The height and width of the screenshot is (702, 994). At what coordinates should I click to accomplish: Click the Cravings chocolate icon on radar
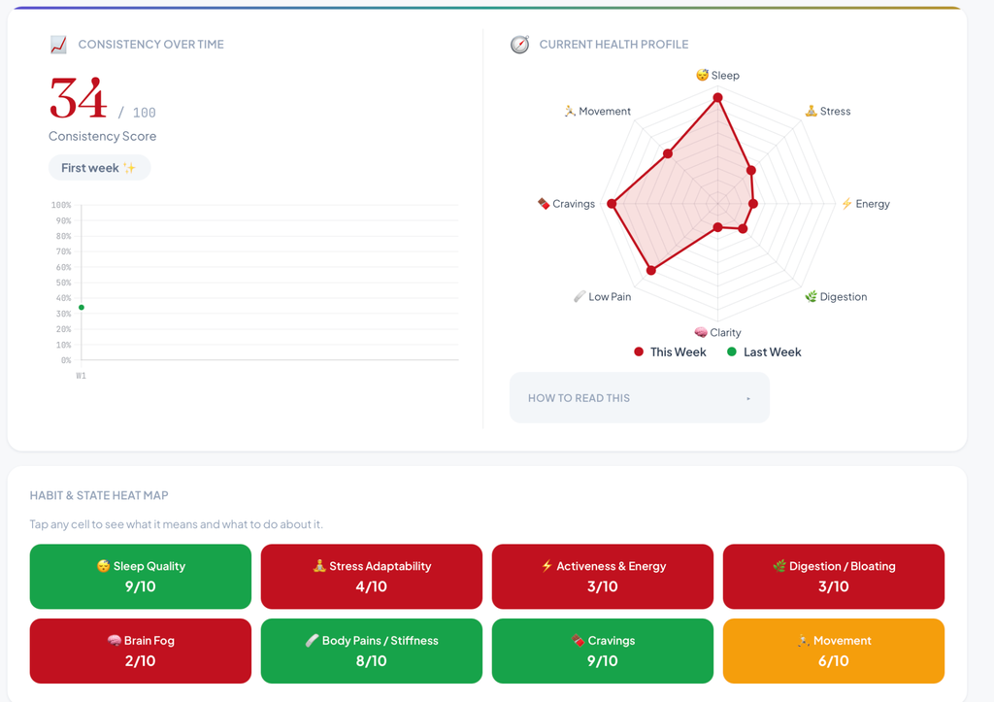click(x=544, y=204)
